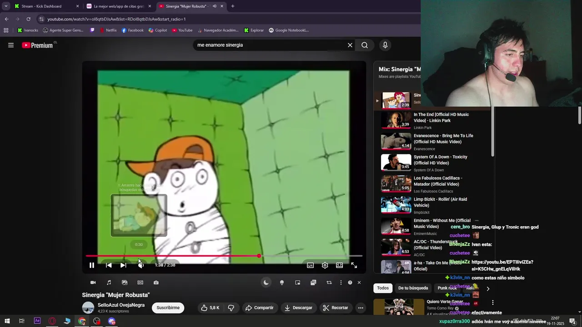Open Google NotebookLM bookmark
This screenshot has height=327, width=582.
(x=289, y=30)
